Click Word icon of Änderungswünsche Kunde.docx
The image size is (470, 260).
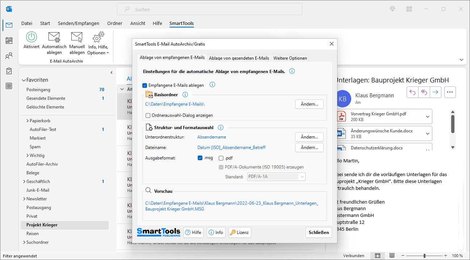(x=341, y=133)
